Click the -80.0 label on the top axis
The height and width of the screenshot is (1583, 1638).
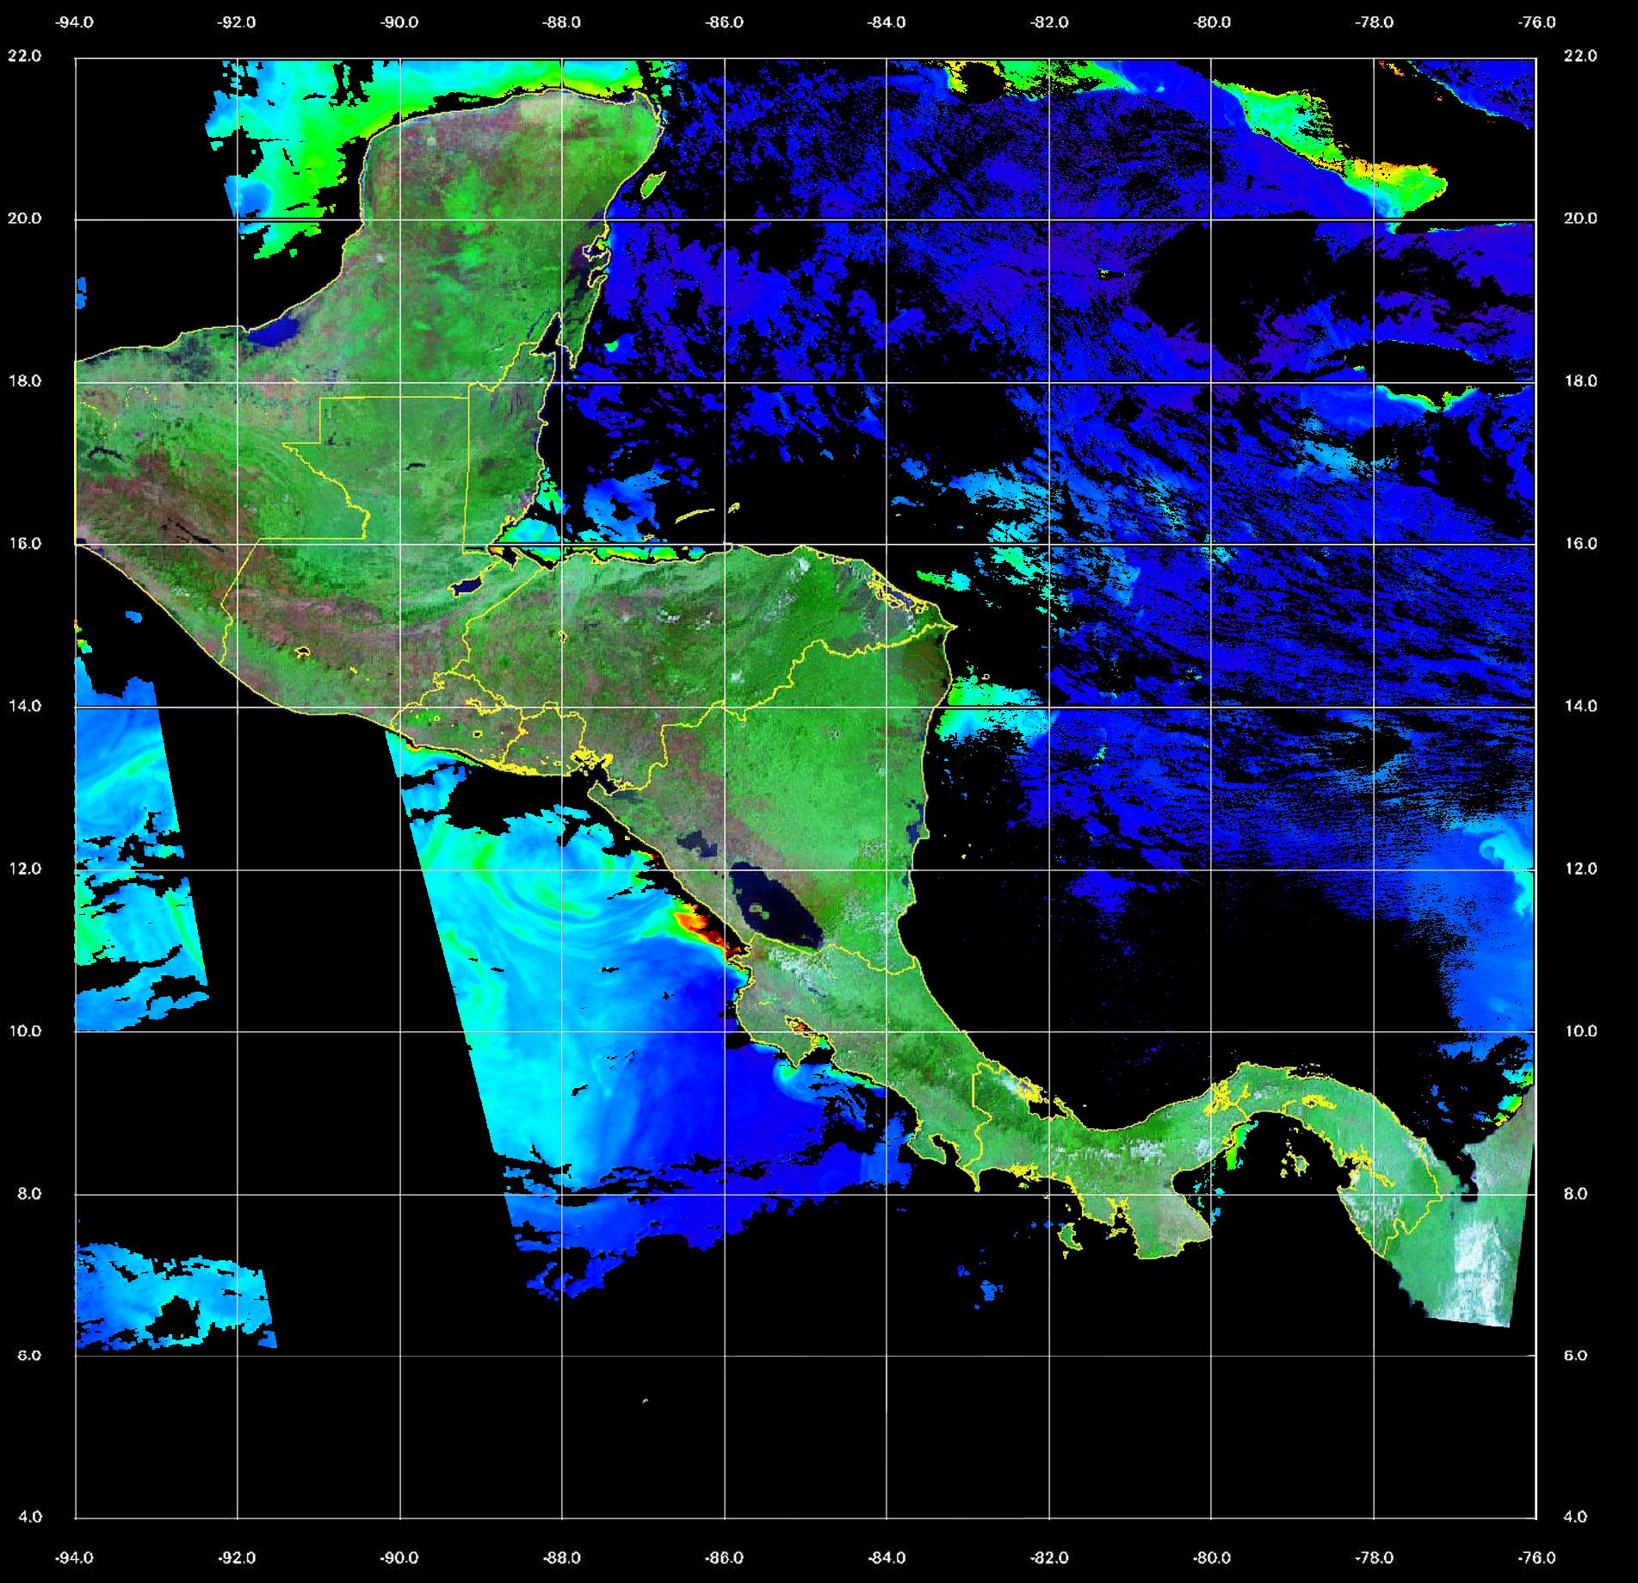1211,22
